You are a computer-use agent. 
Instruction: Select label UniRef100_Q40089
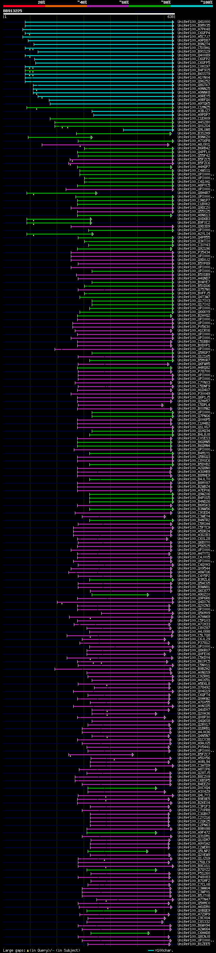coord(194,55)
